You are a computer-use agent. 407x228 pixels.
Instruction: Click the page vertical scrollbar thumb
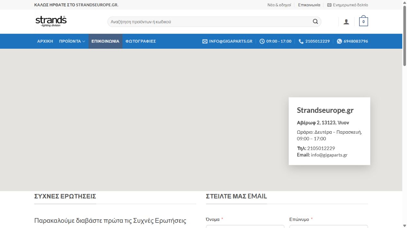tap(405, 36)
